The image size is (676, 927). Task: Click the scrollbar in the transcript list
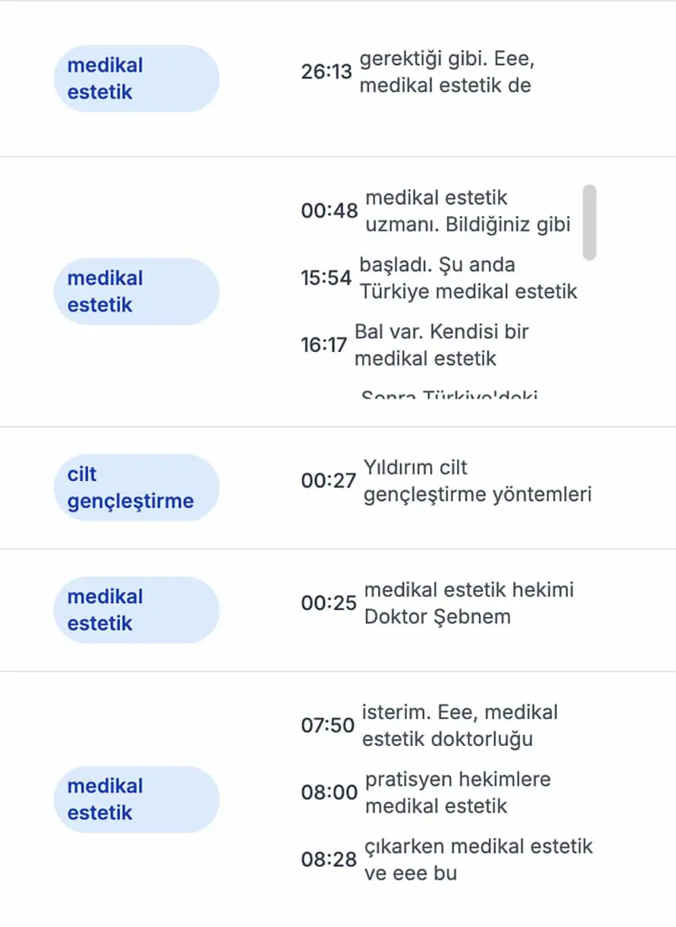[x=589, y=222]
